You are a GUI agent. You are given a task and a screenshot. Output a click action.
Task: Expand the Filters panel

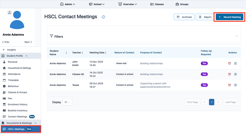(144, 36)
